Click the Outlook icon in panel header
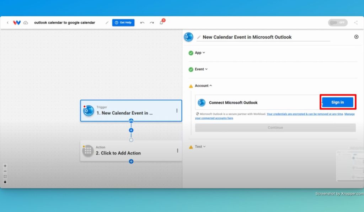The image size is (364, 212). pos(188,37)
